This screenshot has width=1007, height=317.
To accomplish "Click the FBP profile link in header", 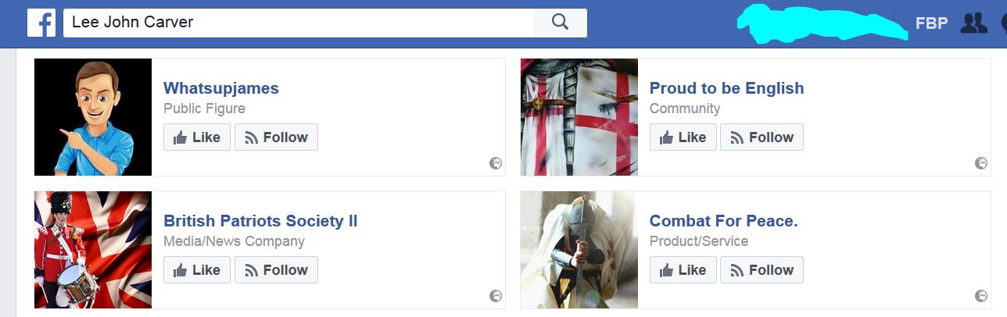I will [931, 23].
